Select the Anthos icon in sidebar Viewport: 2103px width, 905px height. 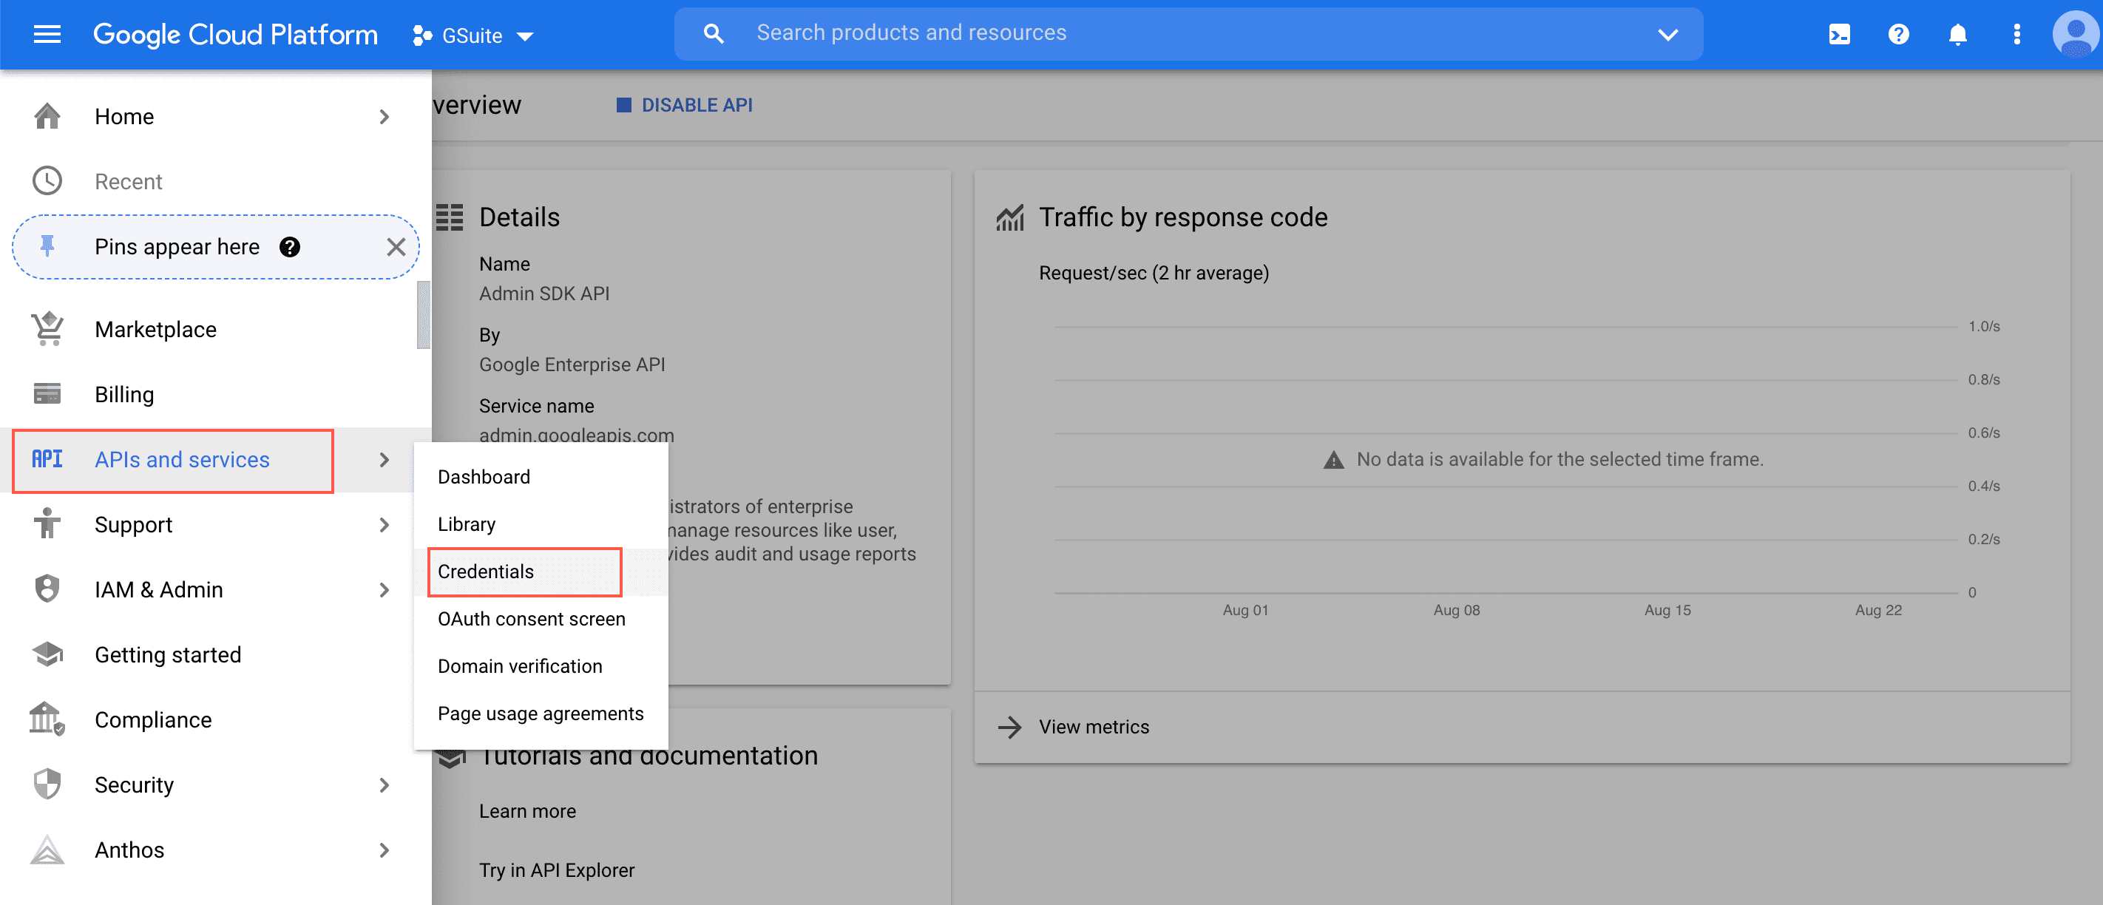(x=47, y=850)
